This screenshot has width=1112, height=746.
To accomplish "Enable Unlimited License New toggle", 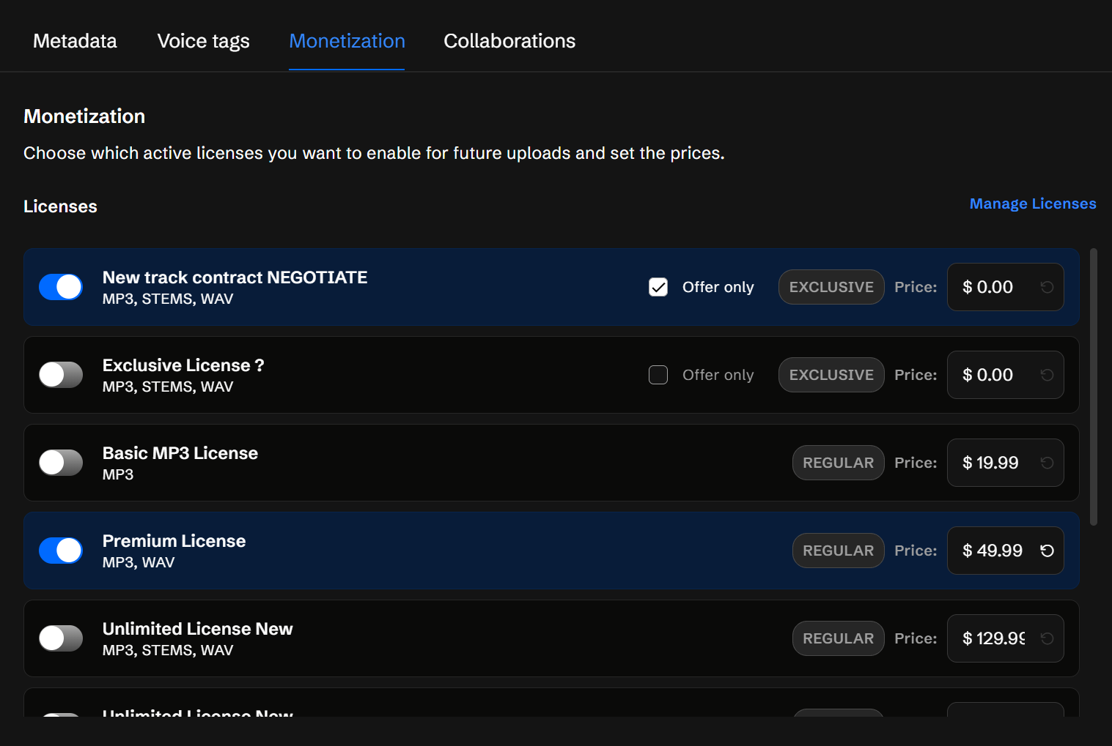I will pos(61,638).
